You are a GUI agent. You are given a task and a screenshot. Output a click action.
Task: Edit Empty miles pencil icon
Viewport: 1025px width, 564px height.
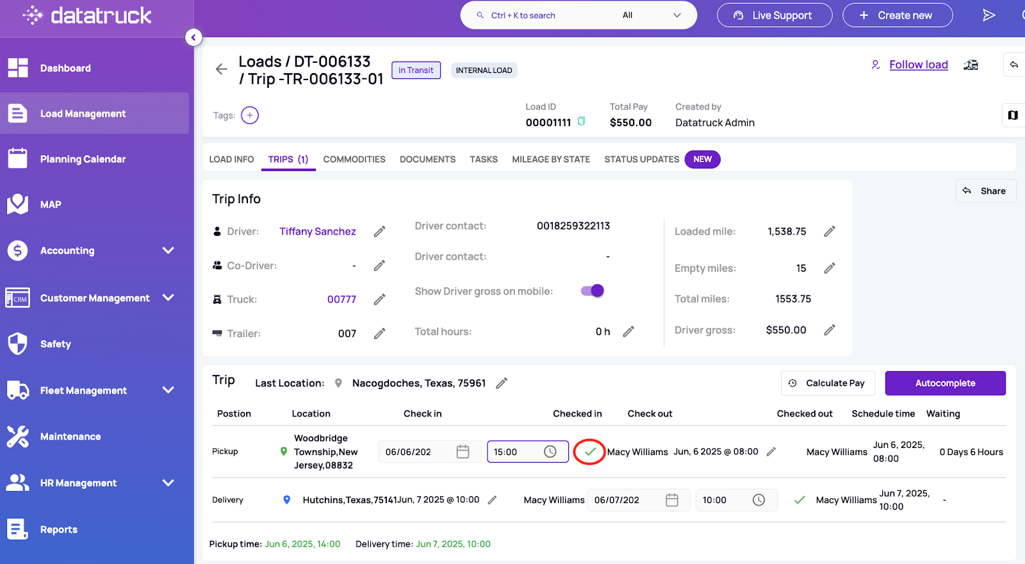pyautogui.click(x=830, y=268)
